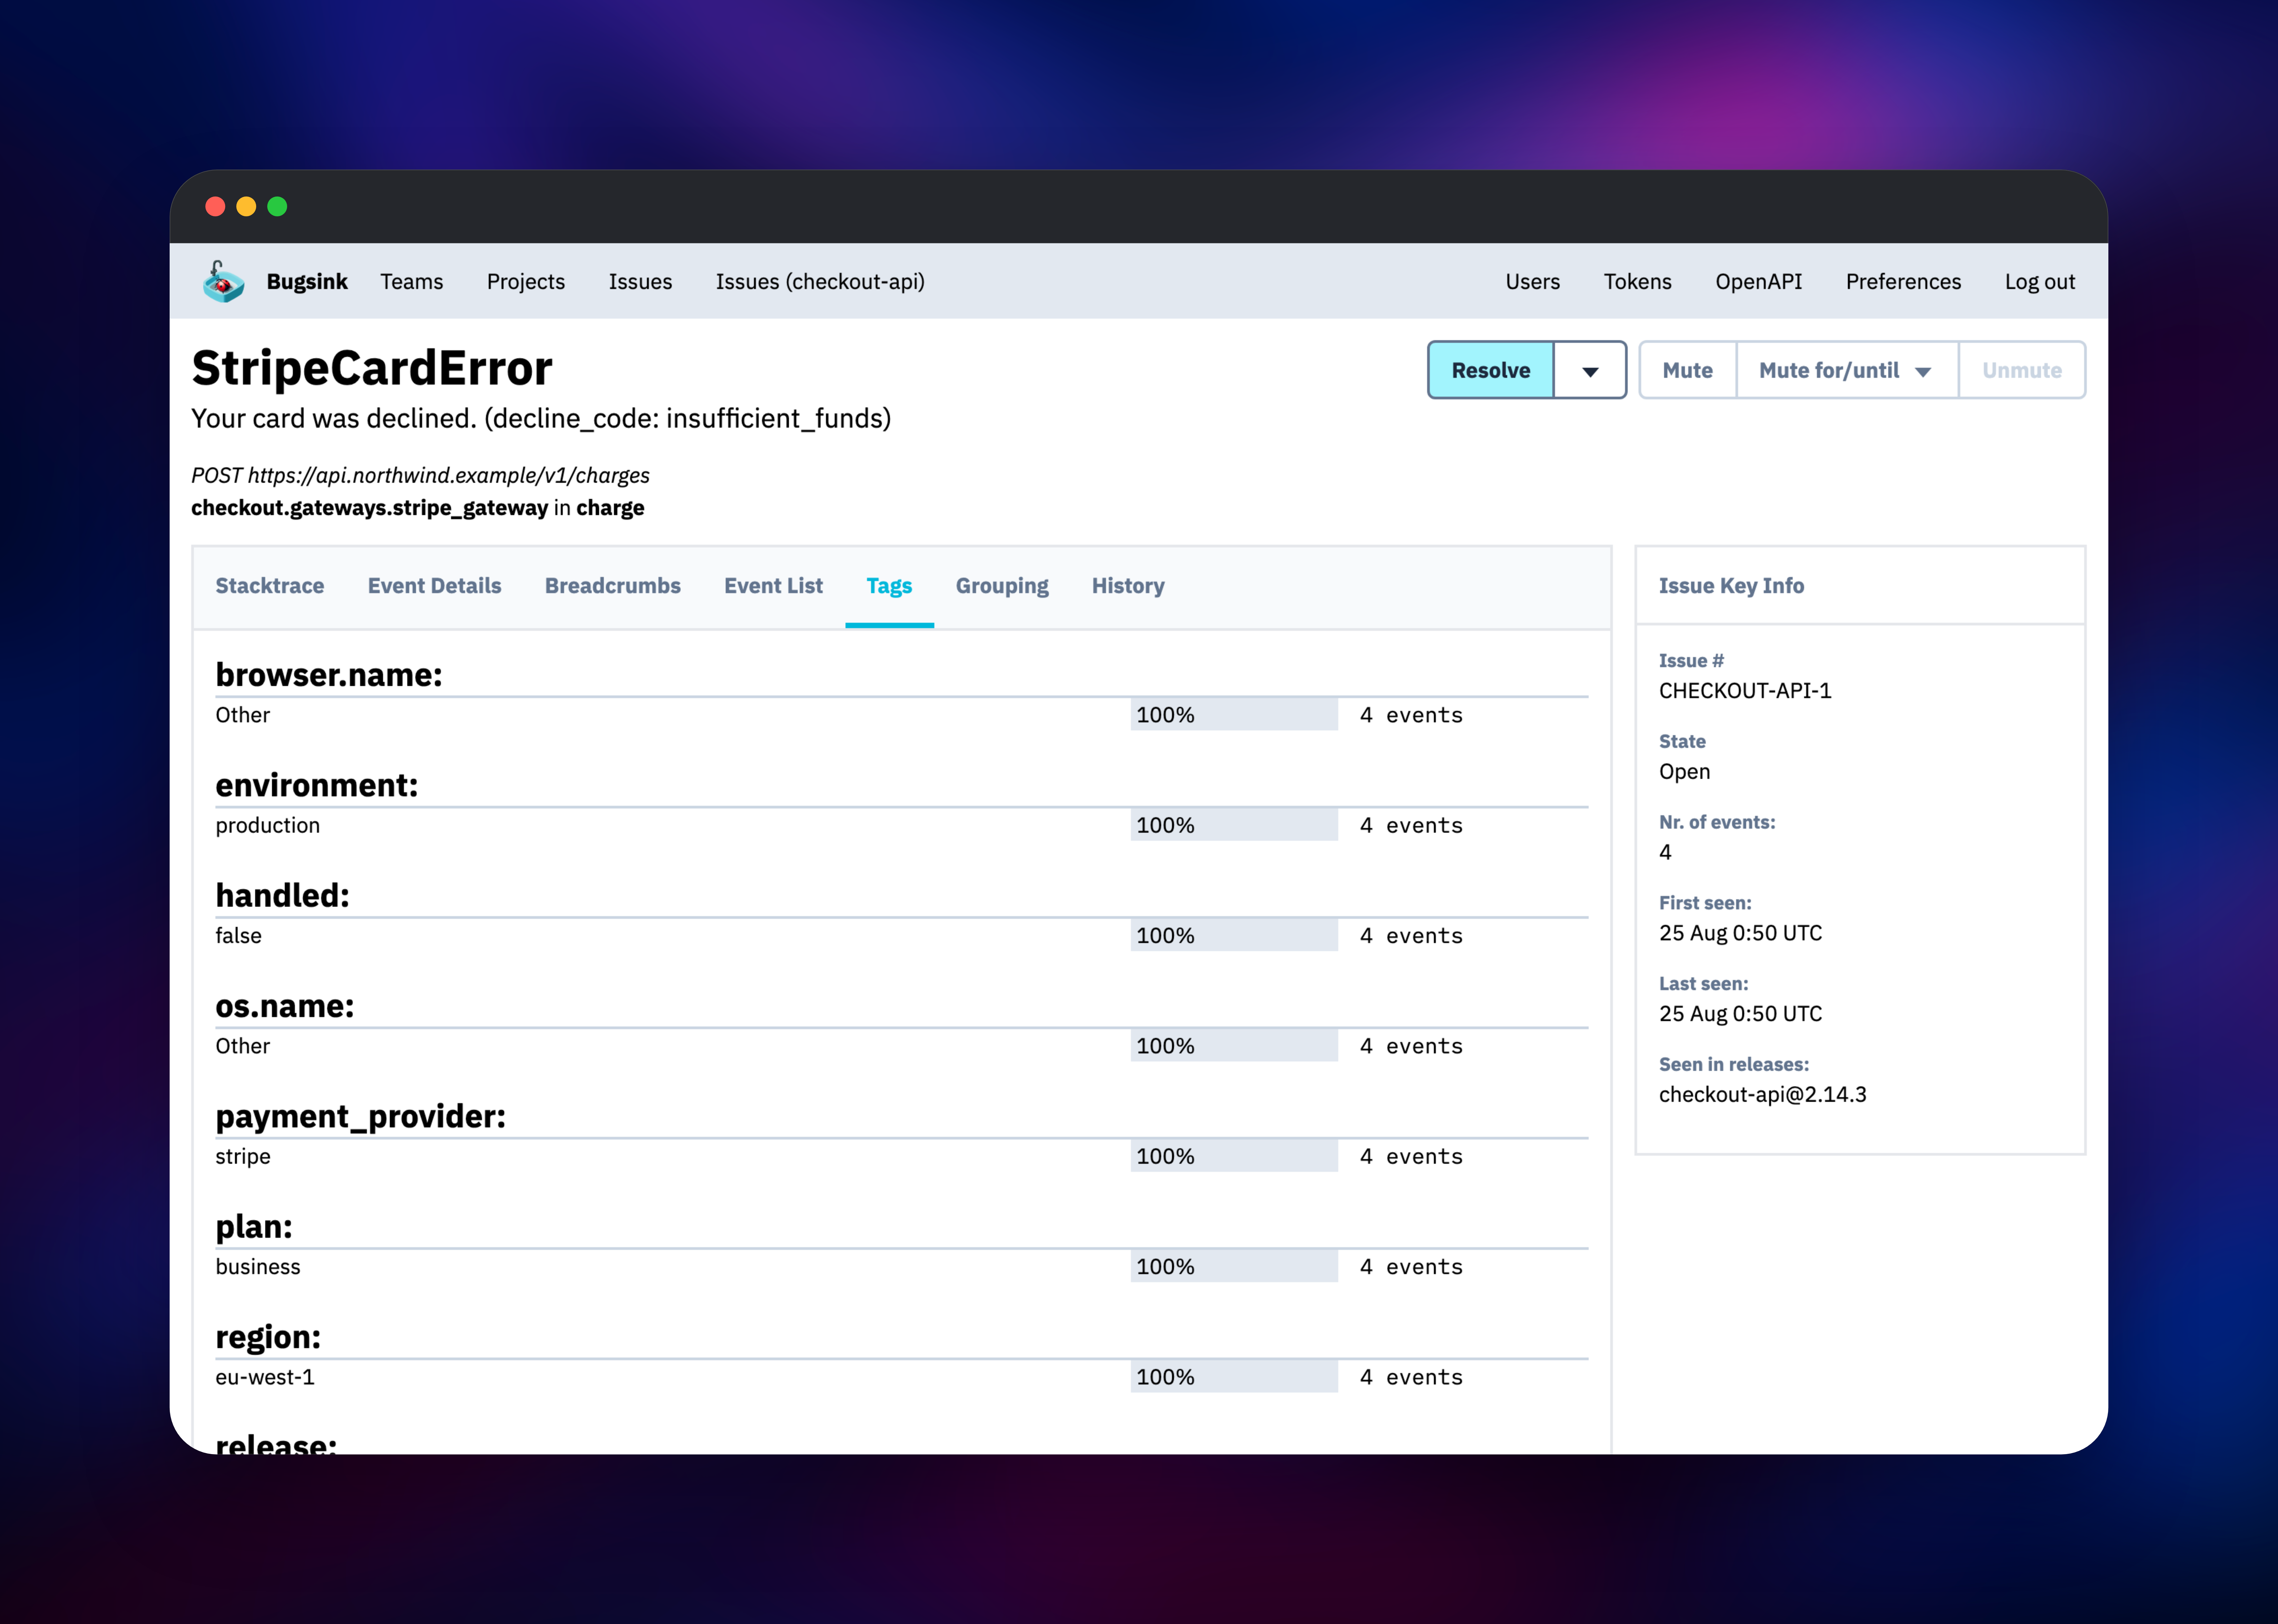Click the green macOS maximize window button
Screen dimensions: 2278x1624
point(277,206)
